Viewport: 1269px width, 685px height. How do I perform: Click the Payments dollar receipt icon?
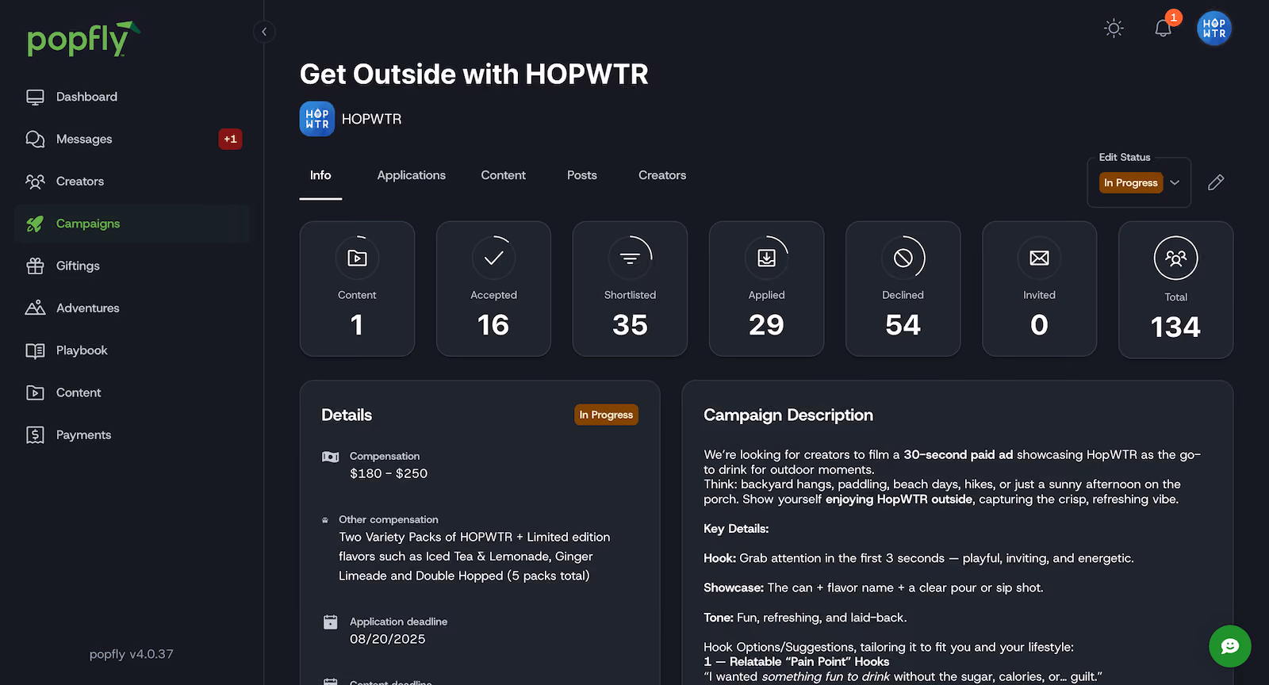[35, 434]
